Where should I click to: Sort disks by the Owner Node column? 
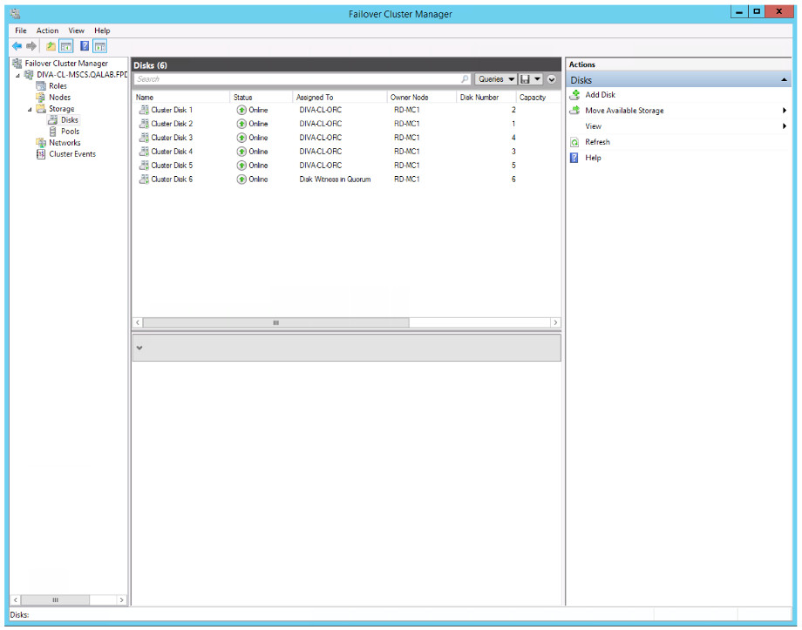coord(408,97)
